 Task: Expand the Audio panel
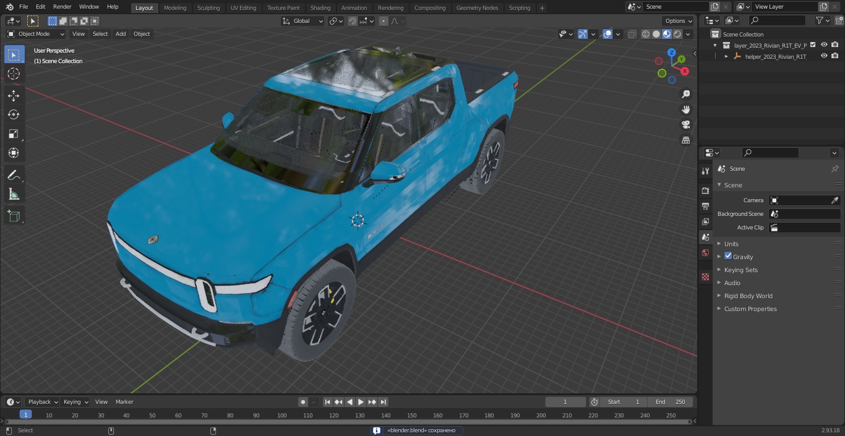coord(732,283)
